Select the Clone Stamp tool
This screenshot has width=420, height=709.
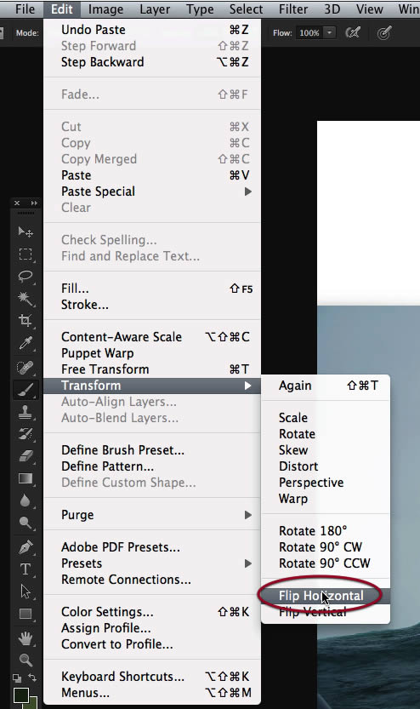[26, 412]
